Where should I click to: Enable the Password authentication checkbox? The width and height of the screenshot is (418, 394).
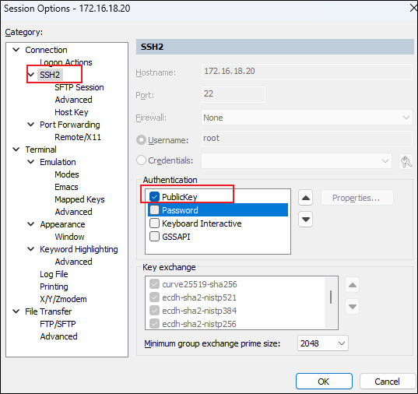(x=154, y=210)
